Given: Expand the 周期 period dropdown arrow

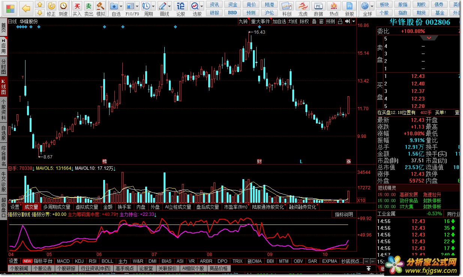Looking at the screenshot, I should 153,6.
